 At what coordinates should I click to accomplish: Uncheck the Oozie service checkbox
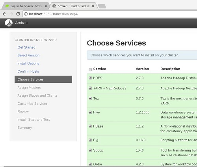[90, 164]
